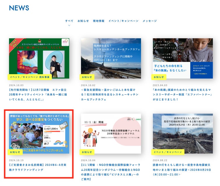Click the yellow お知らせ tag on 本の飢餓 article

(159, 77)
